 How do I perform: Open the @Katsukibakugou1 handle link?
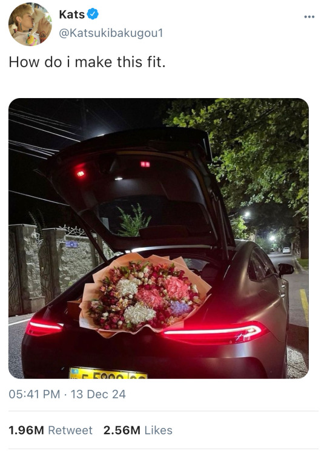click(111, 33)
